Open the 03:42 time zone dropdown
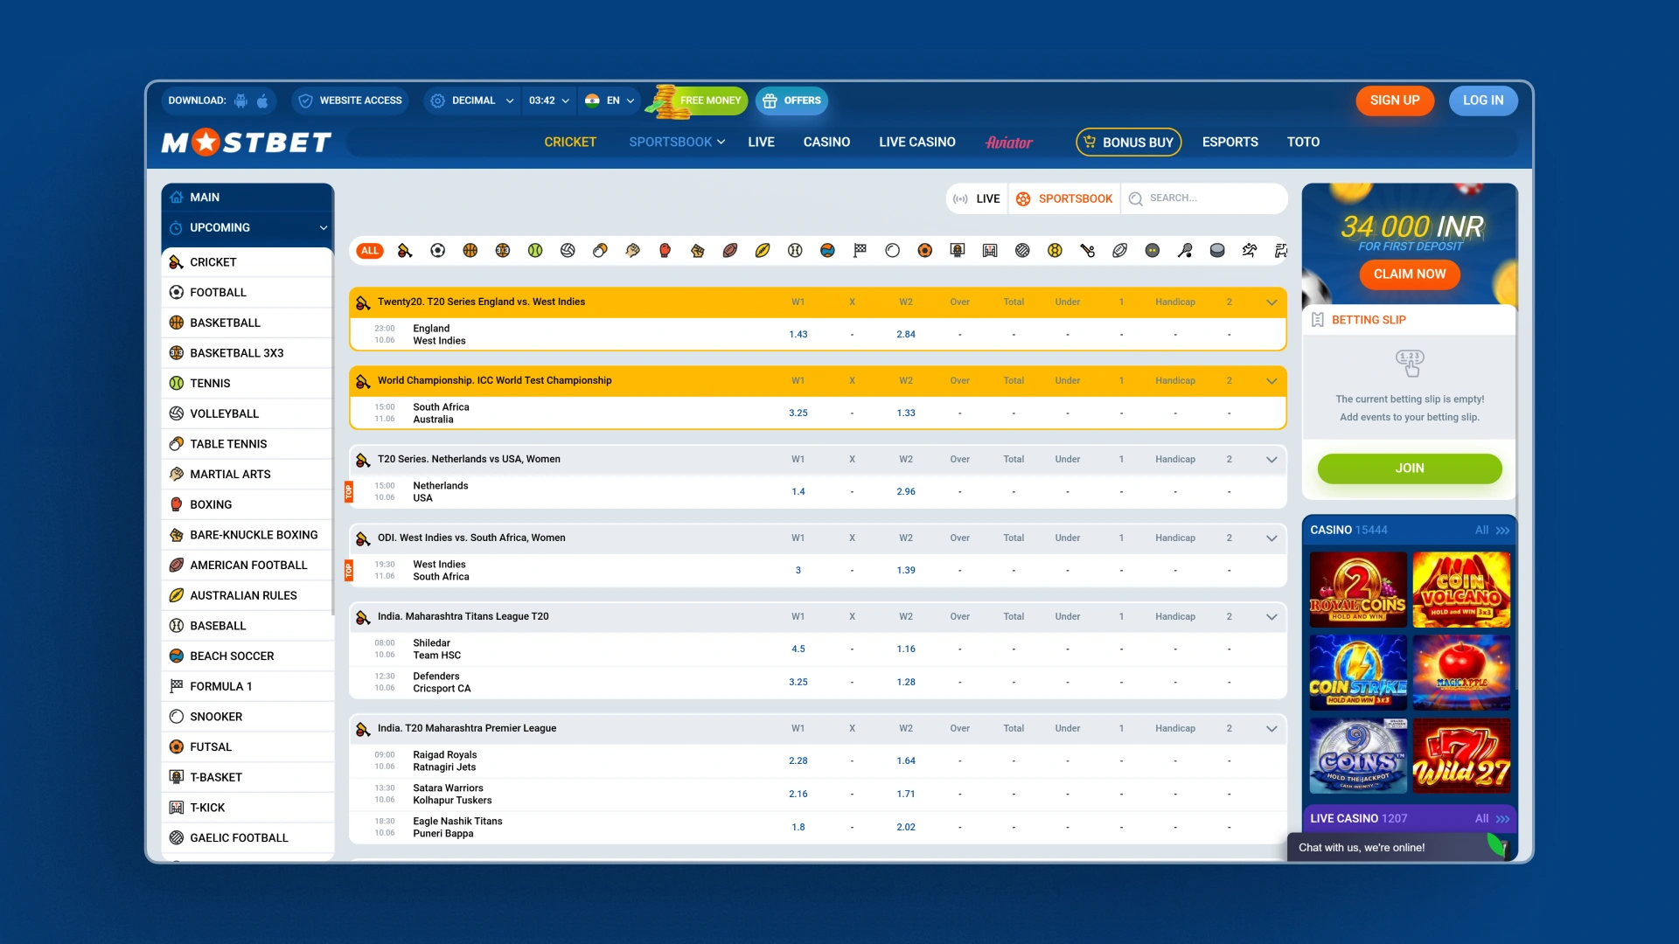The height and width of the screenshot is (944, 1679). click(548, 101)
